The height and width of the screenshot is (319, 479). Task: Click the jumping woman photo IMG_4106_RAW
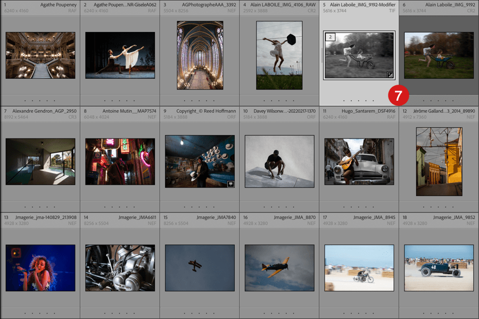[x=279, y=55]
